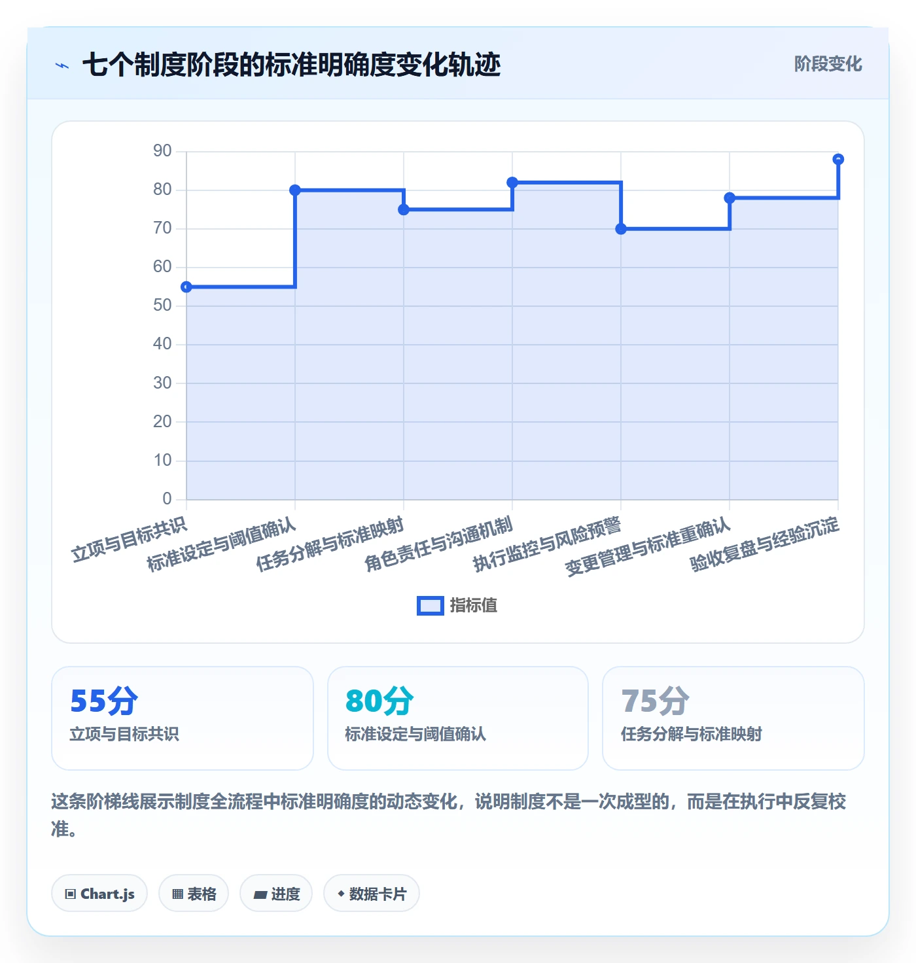
Task: Click the 阶段变化 label in header
Action: [828, 64]
